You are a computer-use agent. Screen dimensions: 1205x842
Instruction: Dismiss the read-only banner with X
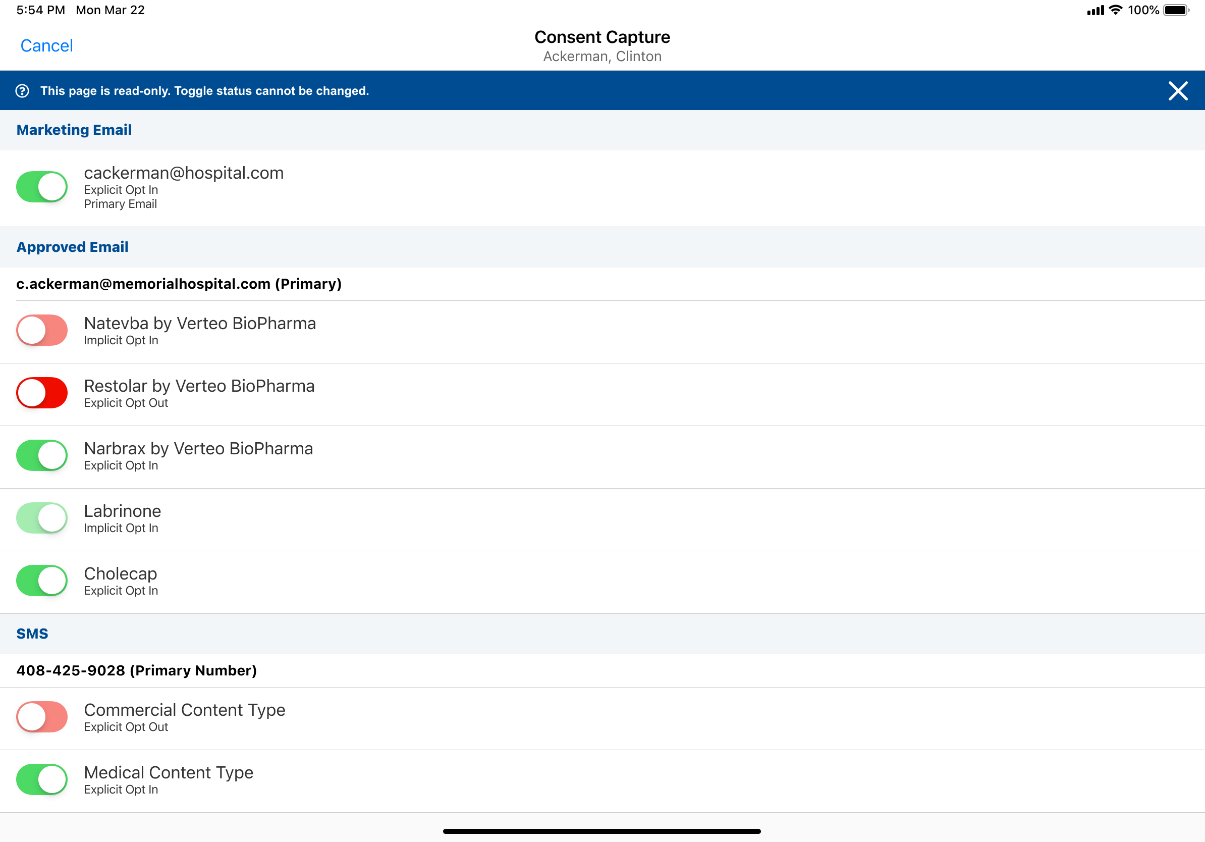coord(1178,91)
